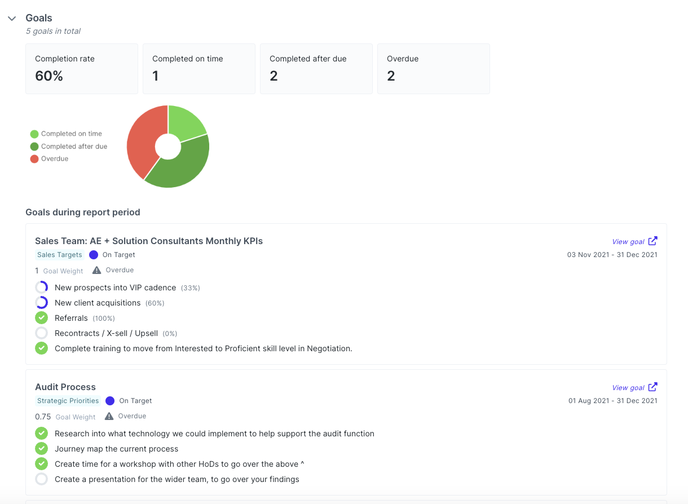Click View goal link for Sales Team KPIs
The height and width of the screenshot is (504, 688).
(x=628, y=242)
